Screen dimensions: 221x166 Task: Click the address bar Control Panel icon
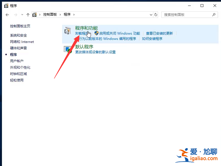click(x=34, y=15)
